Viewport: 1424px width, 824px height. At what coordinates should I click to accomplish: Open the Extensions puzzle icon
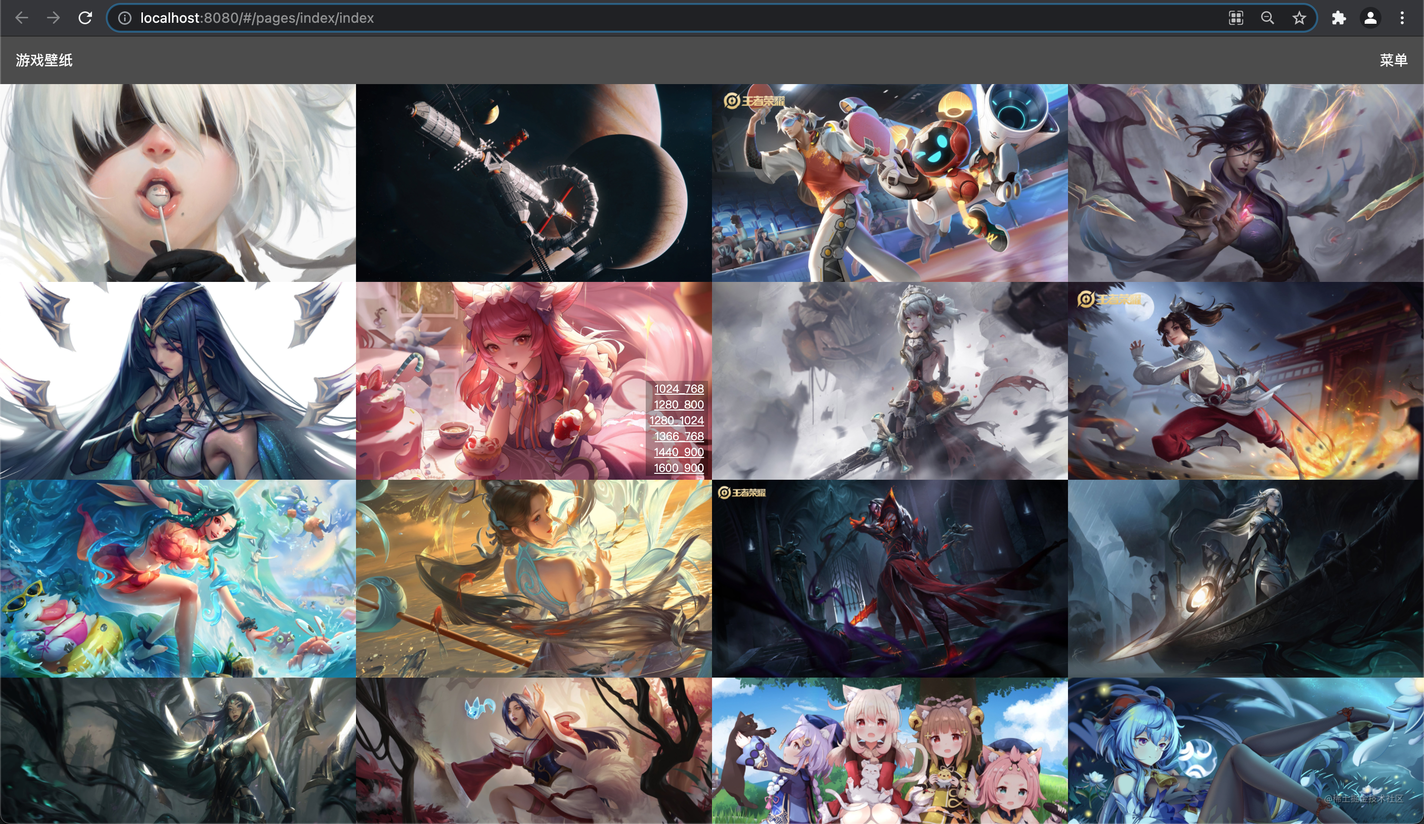click(1338, 18)
